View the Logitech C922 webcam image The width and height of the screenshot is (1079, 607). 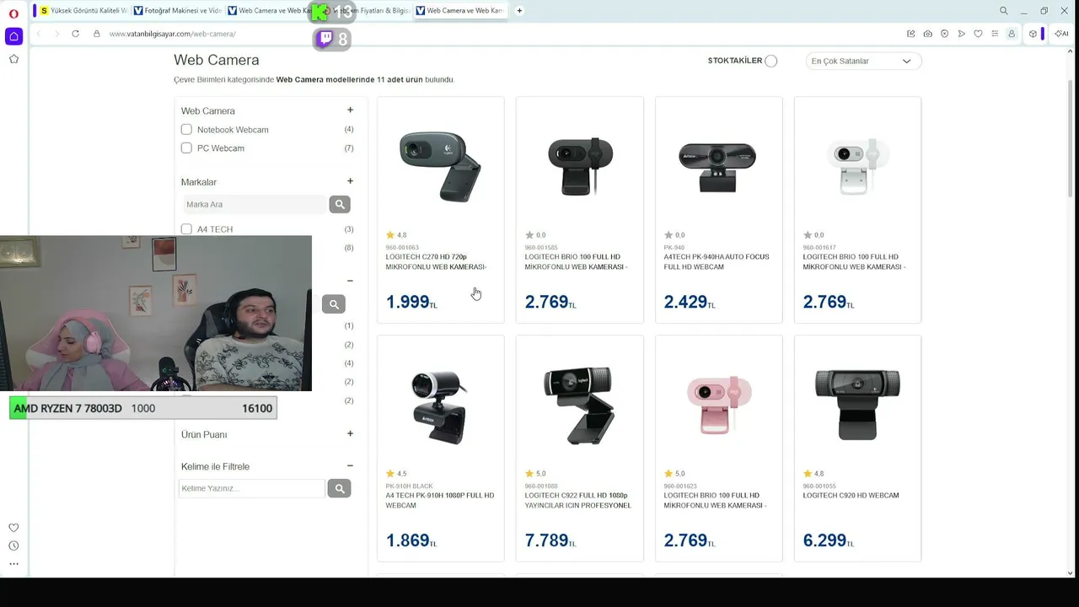click(578, 404)
